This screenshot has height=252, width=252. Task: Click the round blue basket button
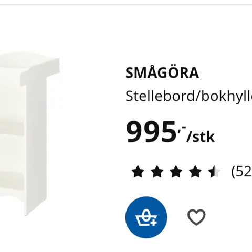pyautogui.click(x=146, y=217)
